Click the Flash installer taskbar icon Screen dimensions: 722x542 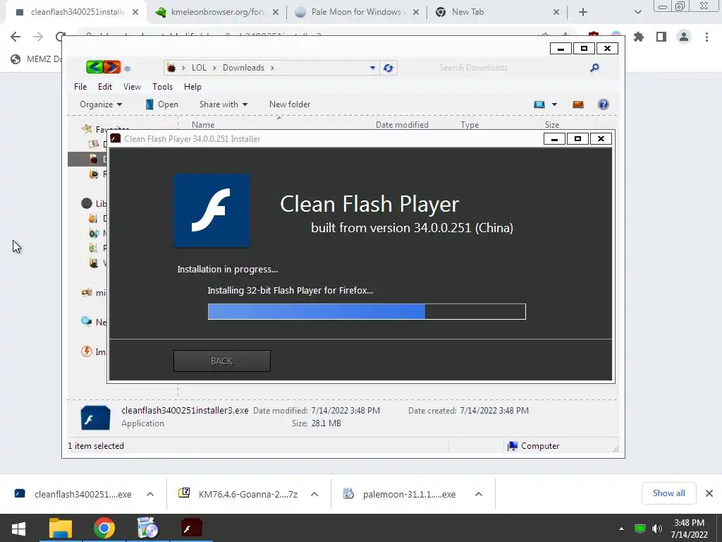point(192,528)
